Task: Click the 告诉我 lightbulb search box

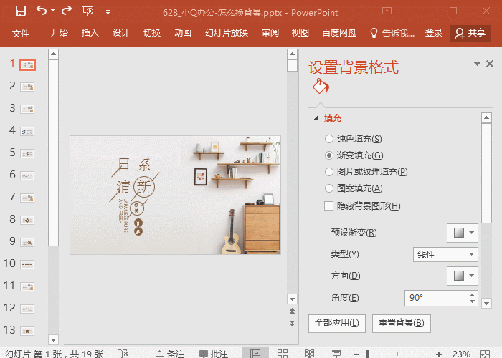Action: pyautogui.click(x=392, y=33)
